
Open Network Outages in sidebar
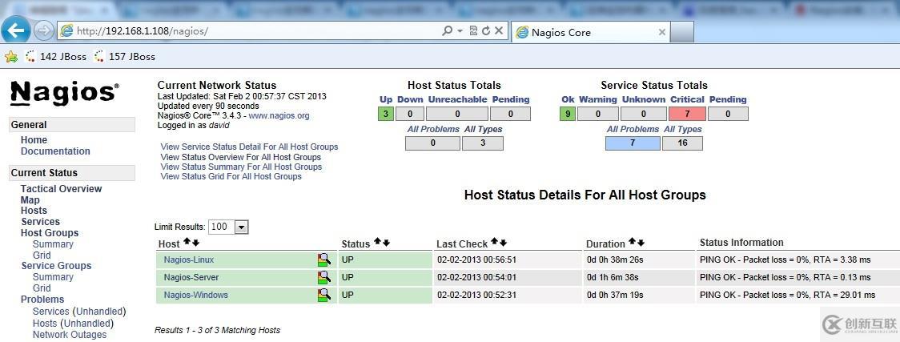coord(70,335)
